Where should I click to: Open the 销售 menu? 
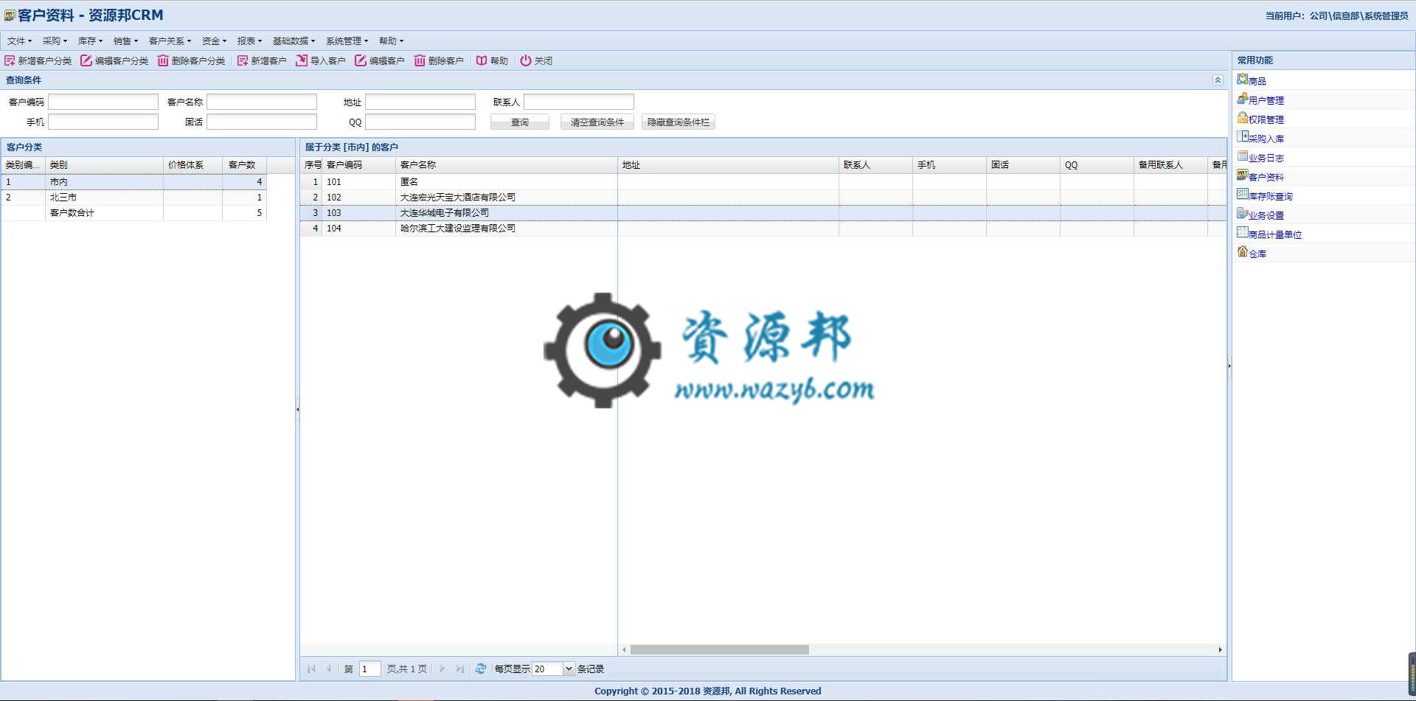point(125,41)
